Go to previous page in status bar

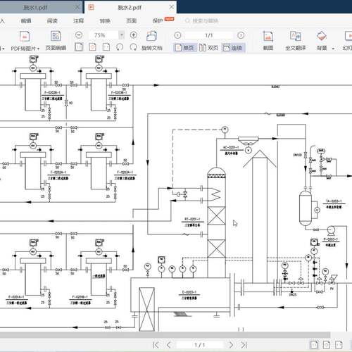[x=168, y=345]
